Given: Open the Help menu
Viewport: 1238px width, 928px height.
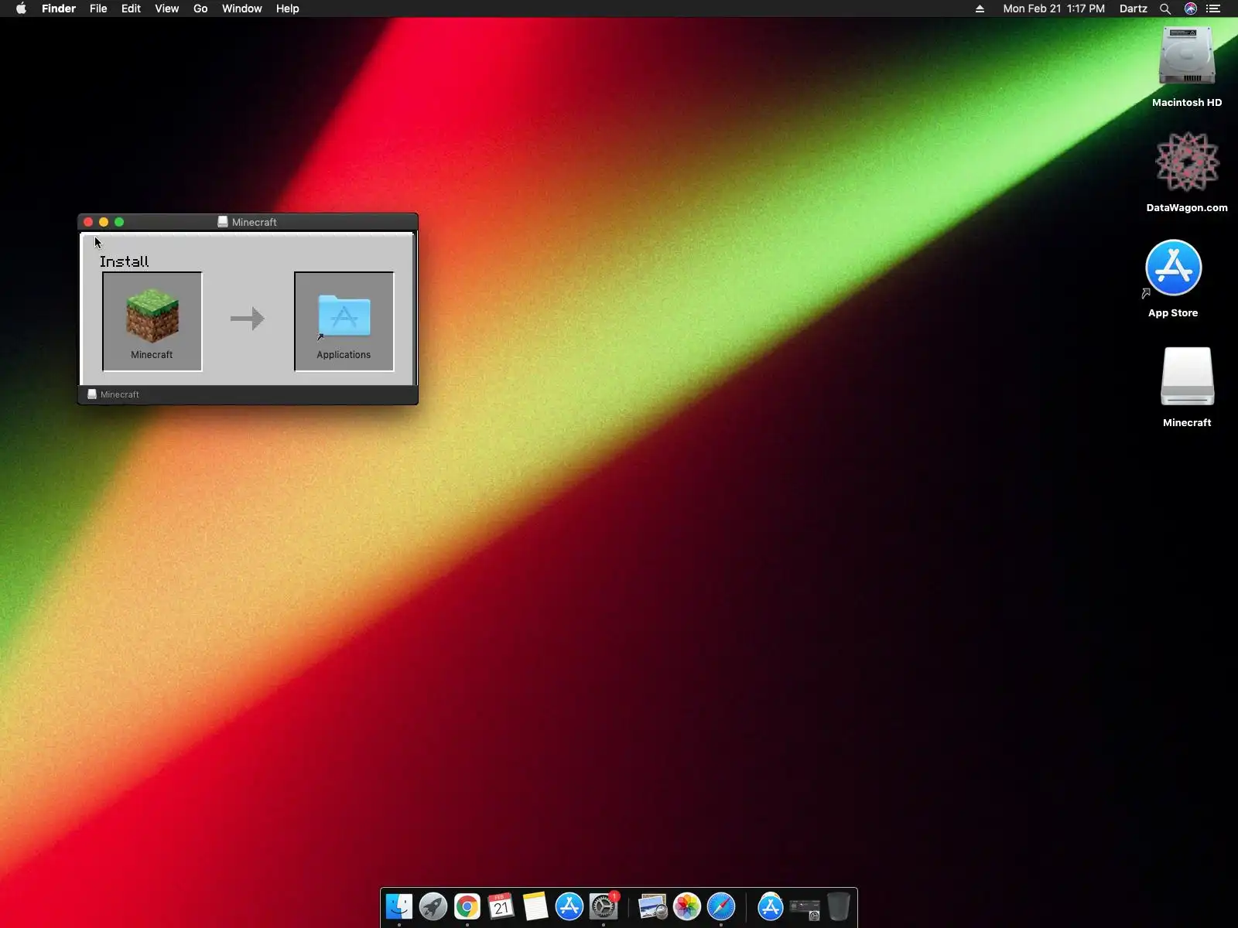Looking at the screenshot, I should point(288,9).
